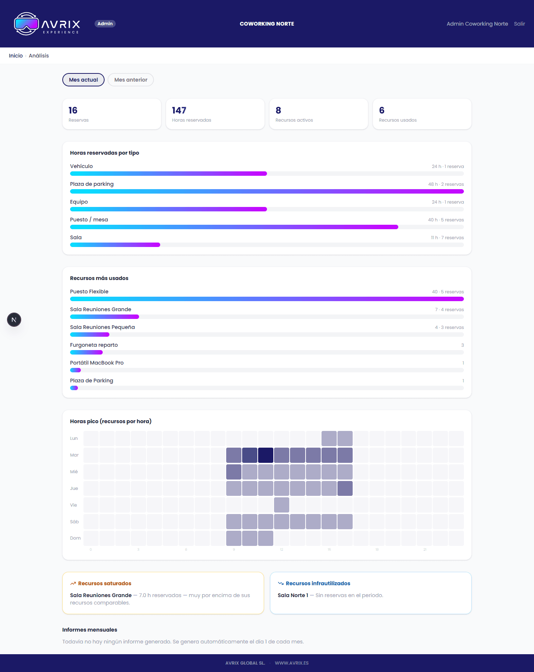The width and height of the screenshot is (534, 672).
Task: Click 'Horas pico (recursos por hora)' heading
Action: pos(111,421)
